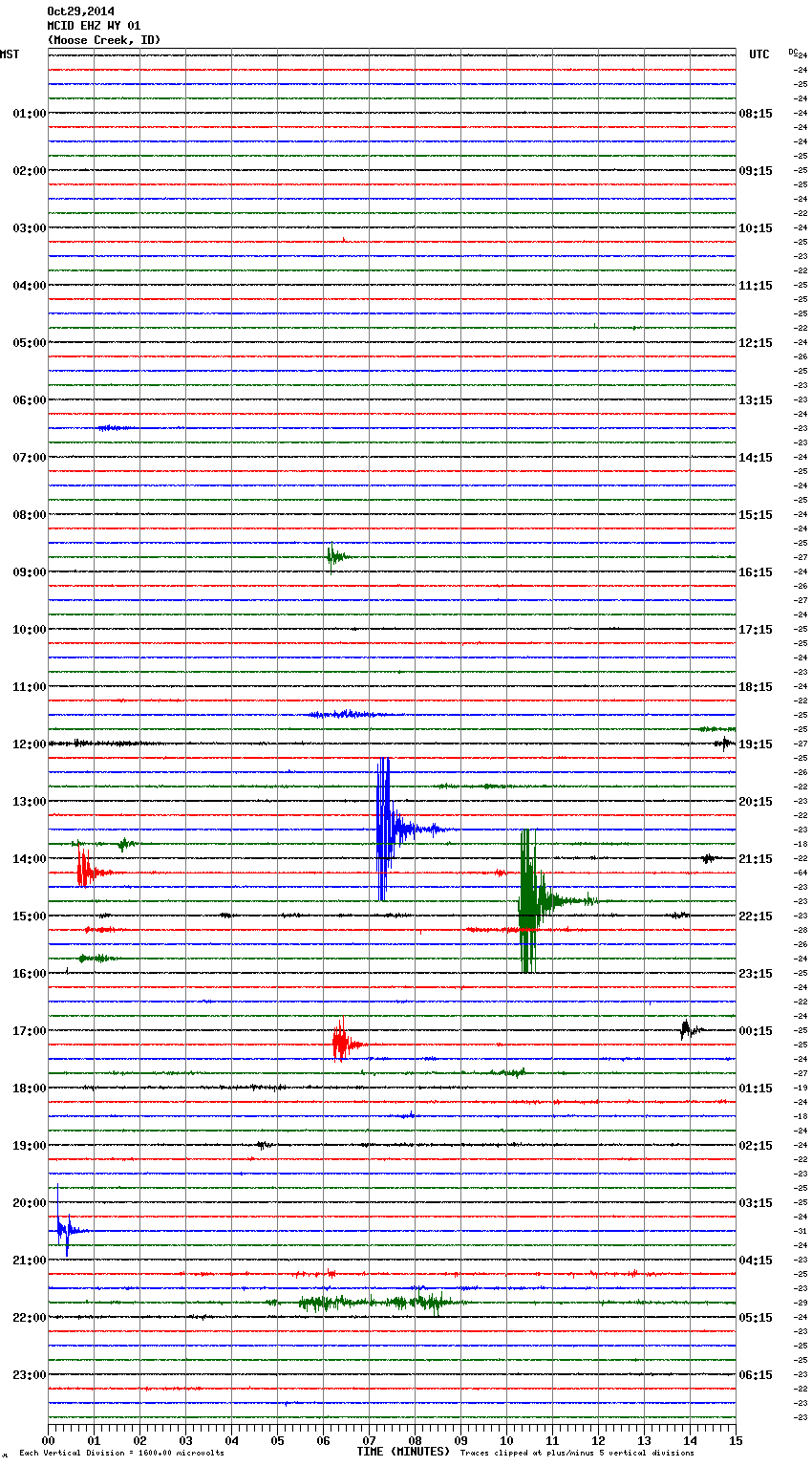Screen dimensions: 812x1466
Task: Click the red event on the 17:15 trace
Action: [x=340, y=1044]
